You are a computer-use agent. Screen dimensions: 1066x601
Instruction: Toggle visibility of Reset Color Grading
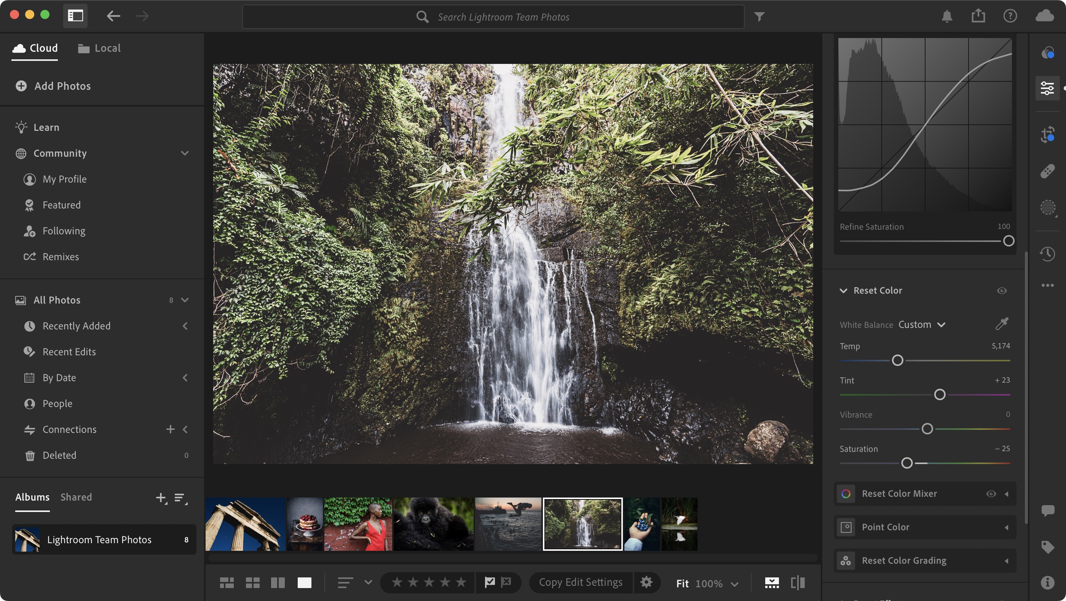(991, 559)
